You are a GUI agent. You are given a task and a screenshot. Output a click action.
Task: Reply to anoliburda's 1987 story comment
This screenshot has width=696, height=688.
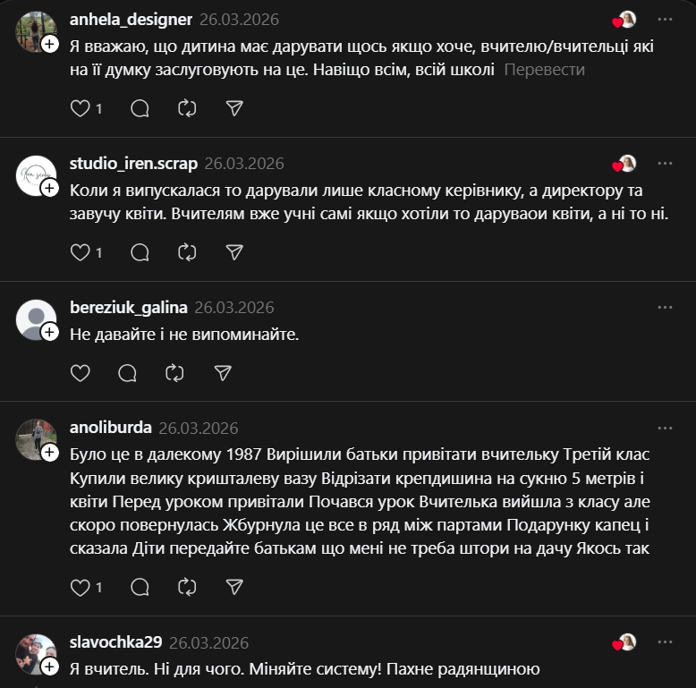pyautogui.click(x=140, y=588)
